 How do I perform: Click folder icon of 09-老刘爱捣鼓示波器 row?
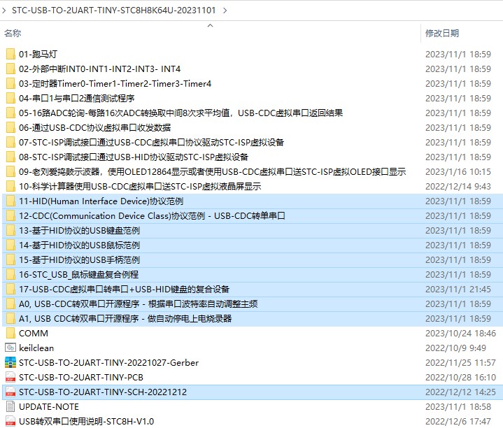tap(10, 172)
